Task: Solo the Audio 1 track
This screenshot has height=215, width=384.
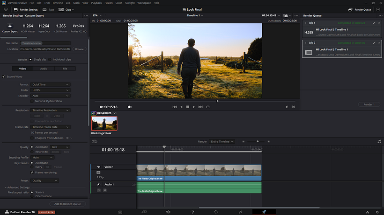Action: pos(99,190)
